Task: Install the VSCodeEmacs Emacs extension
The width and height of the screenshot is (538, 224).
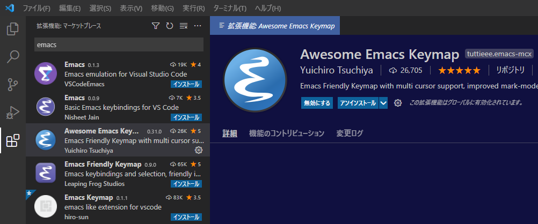Action: coord(186,84)
